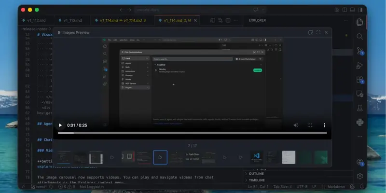Open the Accounts menu icon
This screenshot has height=193, width=386.
(359, 162)
